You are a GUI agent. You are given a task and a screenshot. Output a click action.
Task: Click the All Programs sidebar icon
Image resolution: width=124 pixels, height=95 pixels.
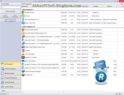2,64
